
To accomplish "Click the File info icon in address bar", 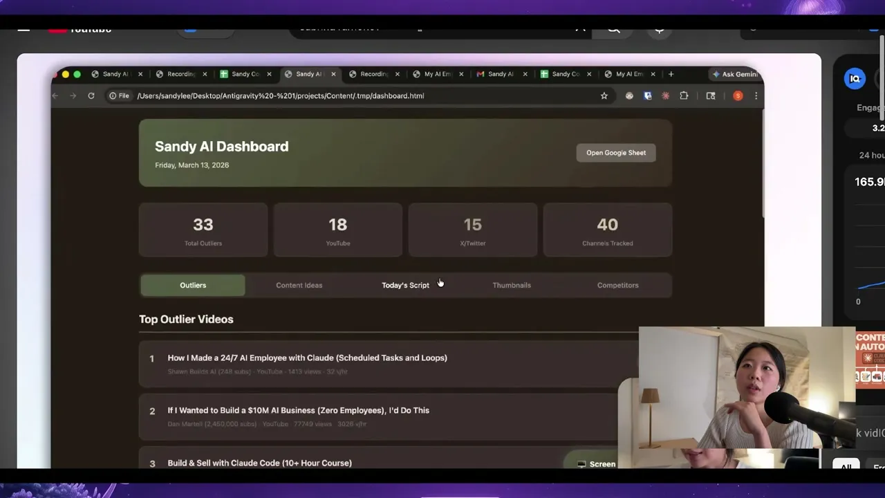I will [119, 95].
